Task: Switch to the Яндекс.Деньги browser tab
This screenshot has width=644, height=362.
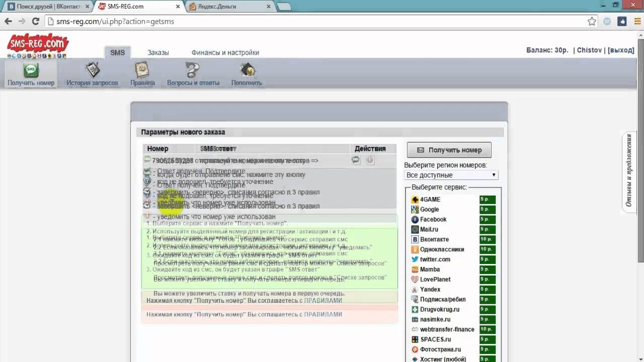Action: [229, 7]
